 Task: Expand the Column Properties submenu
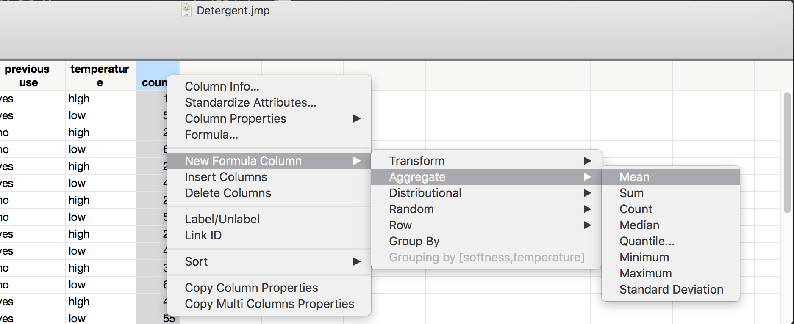pos(356,119)
